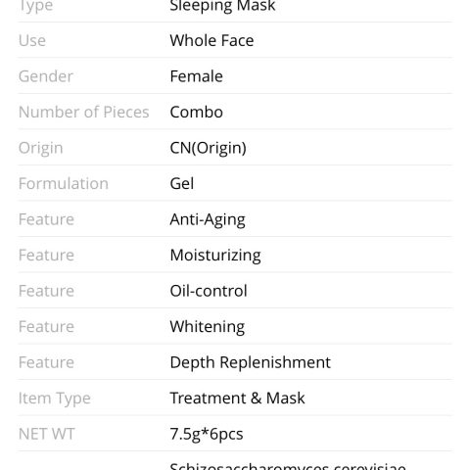The height and width of the screenshot is (470, 470).
Task: Click the 'Female' gender value
Action: pyautogui.click(x=197, y=76)
